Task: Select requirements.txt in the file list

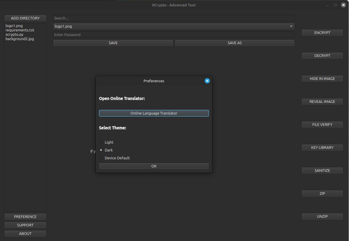Action: click(20, 30)
